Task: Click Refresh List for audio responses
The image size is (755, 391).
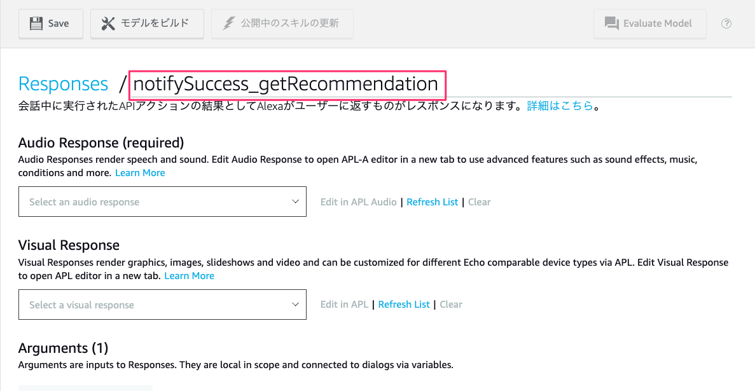Action: coord(433,202)
